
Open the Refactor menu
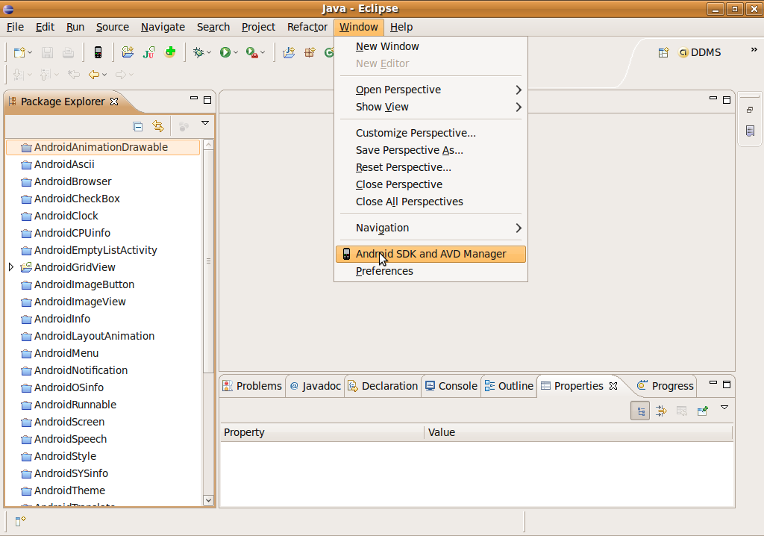point(307,27)
